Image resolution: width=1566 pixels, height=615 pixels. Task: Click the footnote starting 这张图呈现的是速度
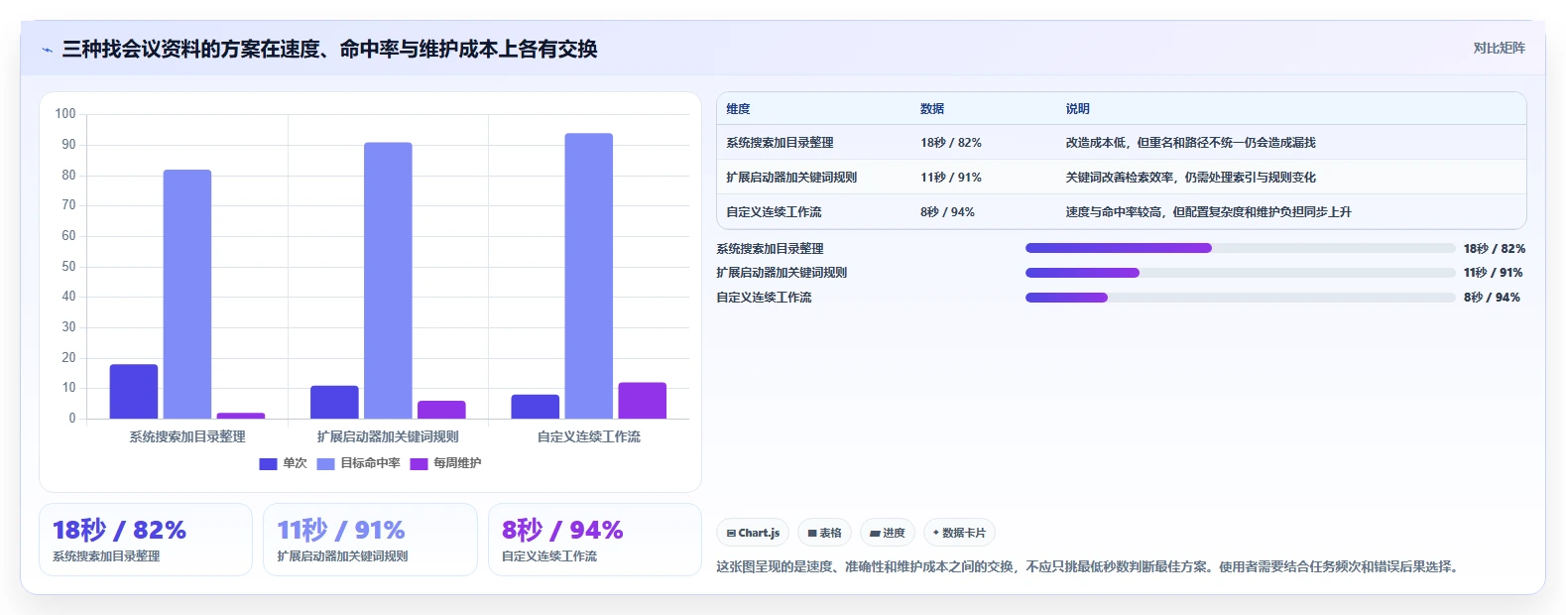click(1088, 566)
